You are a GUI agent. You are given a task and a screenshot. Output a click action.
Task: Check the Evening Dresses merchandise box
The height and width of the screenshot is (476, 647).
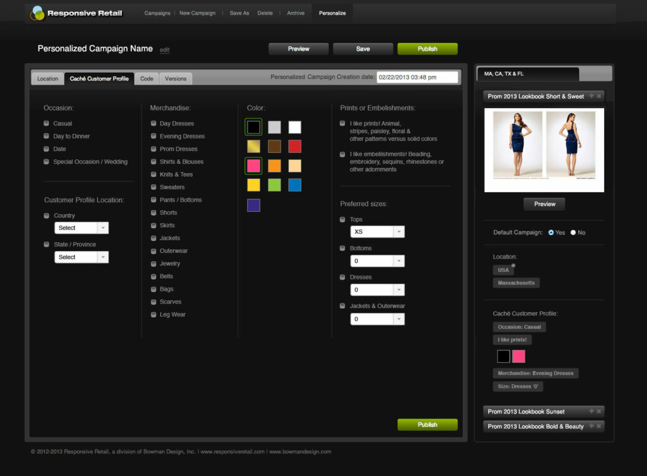click(x=154, y=136)
